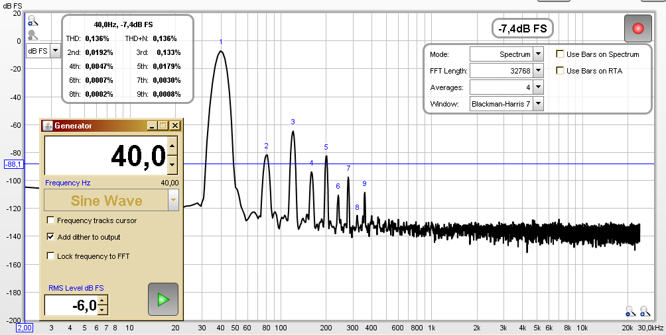Enable Lock frequency to FFT

point(51,256)
